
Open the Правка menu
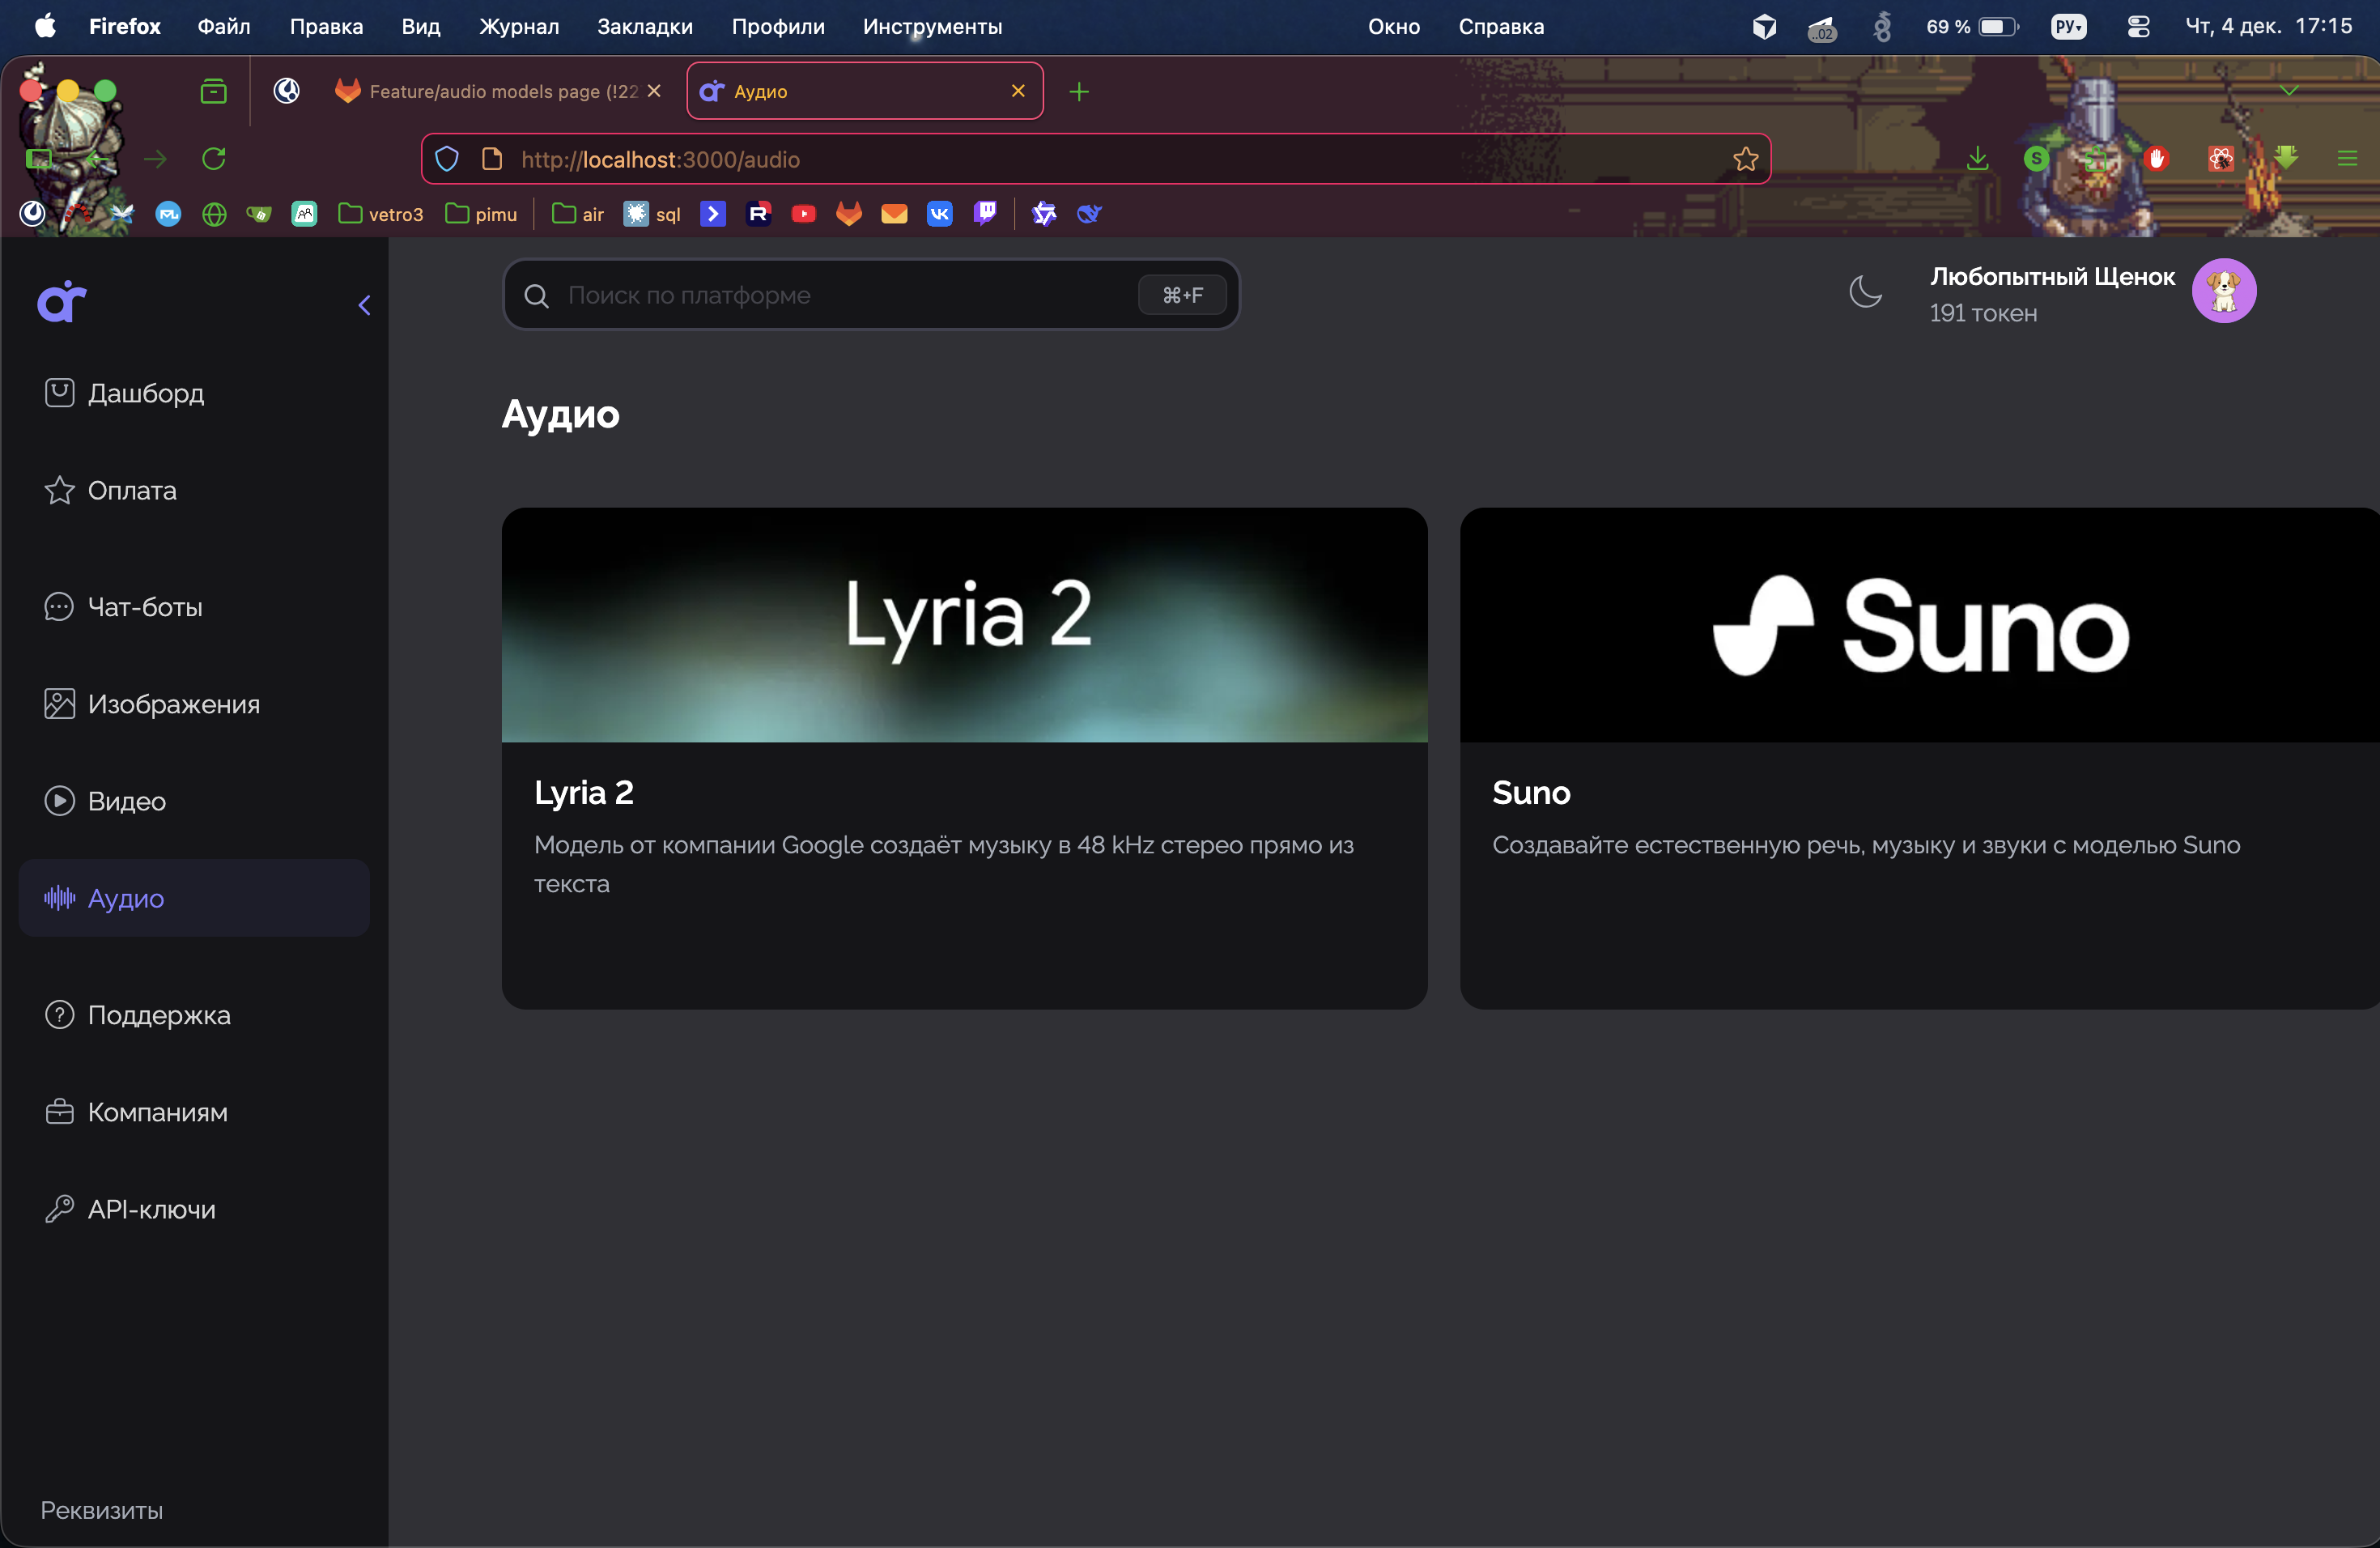[326, 27]
